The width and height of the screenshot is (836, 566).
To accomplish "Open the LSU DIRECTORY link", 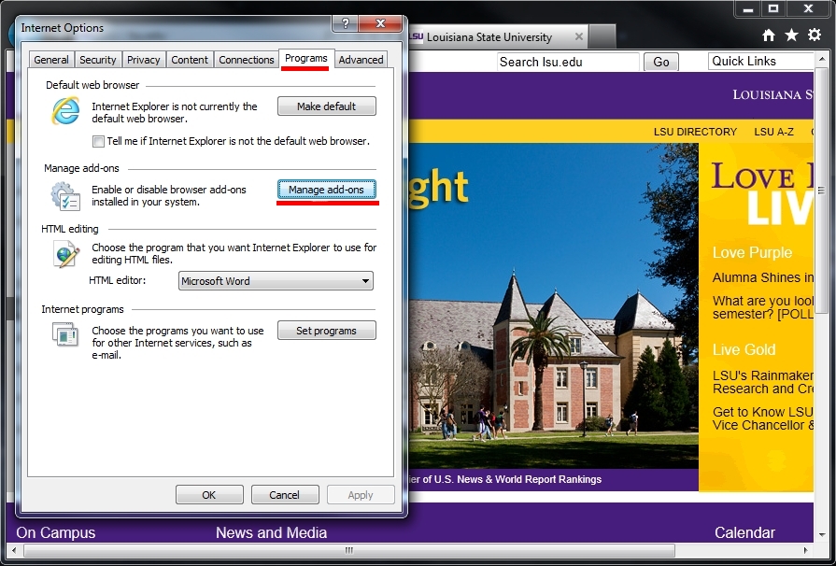I will [695, 132].
